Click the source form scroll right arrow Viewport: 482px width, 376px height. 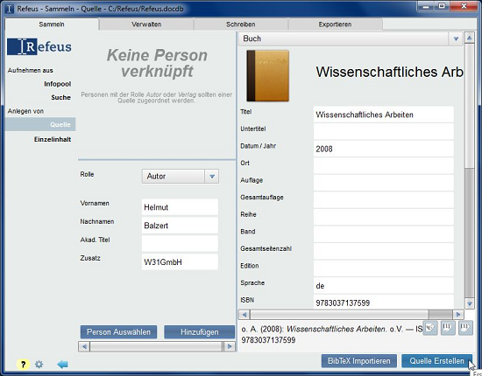[x=458, y=315]
